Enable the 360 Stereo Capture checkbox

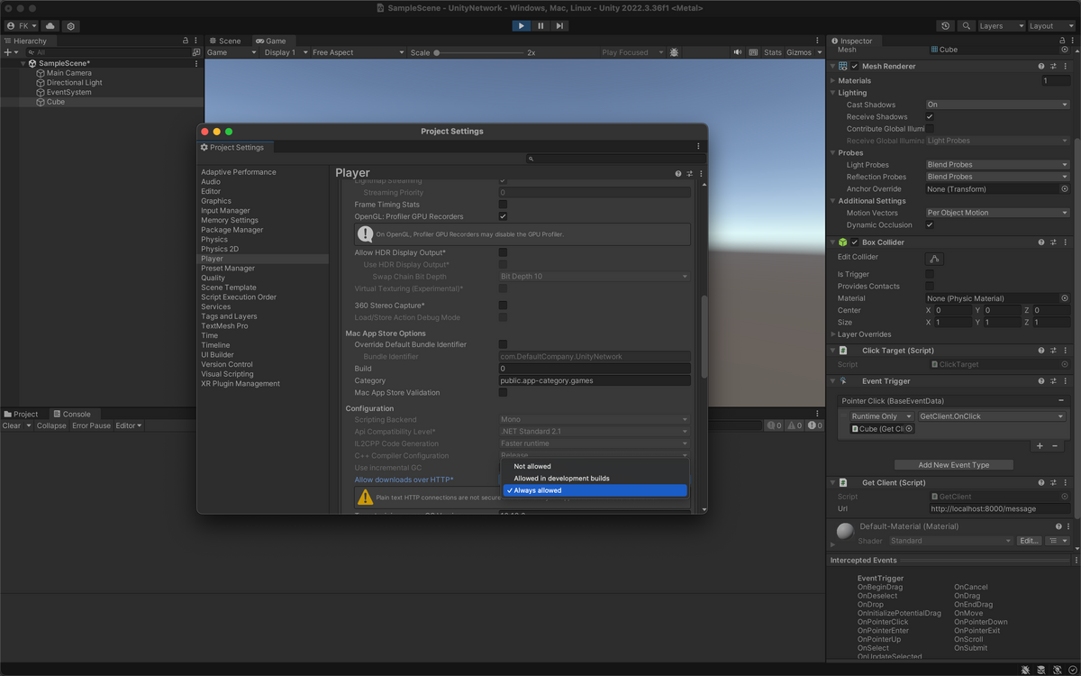503,306
